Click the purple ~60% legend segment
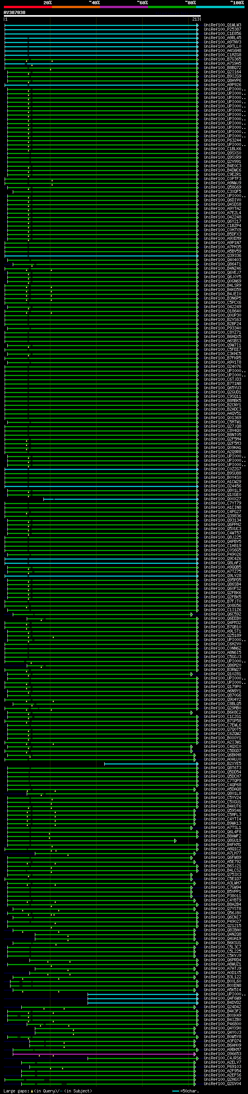 (x=124, y=7)
